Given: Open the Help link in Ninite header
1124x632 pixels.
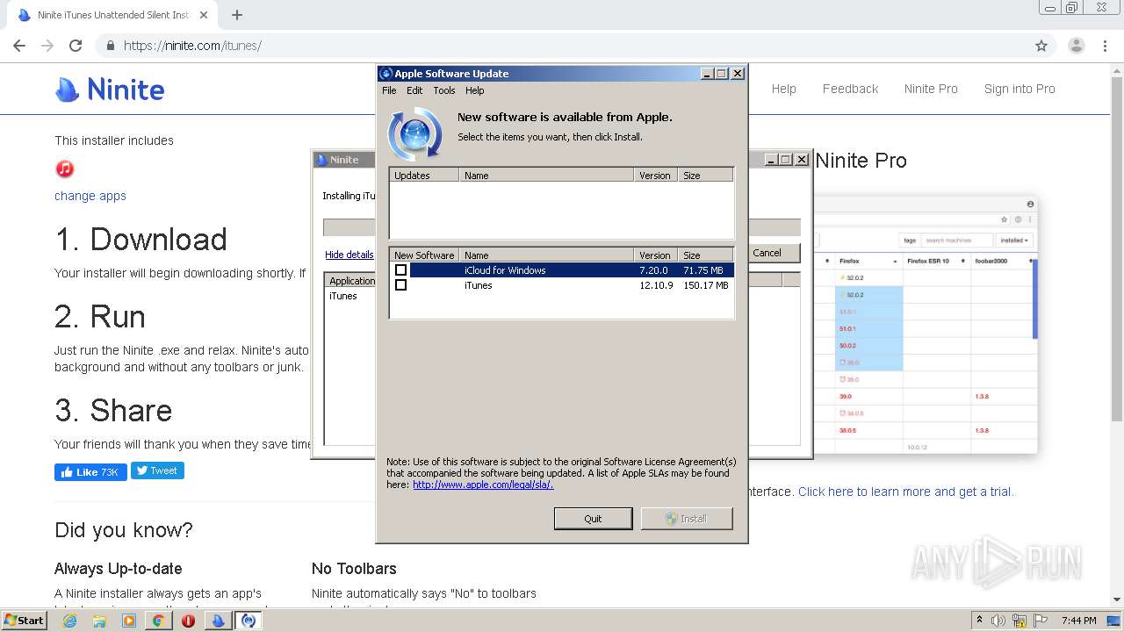Looking at the screenshot, I should (784, 89).
